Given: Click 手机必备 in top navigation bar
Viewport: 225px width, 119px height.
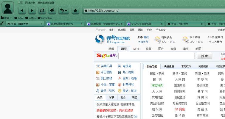Looking at the screenshot, I should coord(161,30).
